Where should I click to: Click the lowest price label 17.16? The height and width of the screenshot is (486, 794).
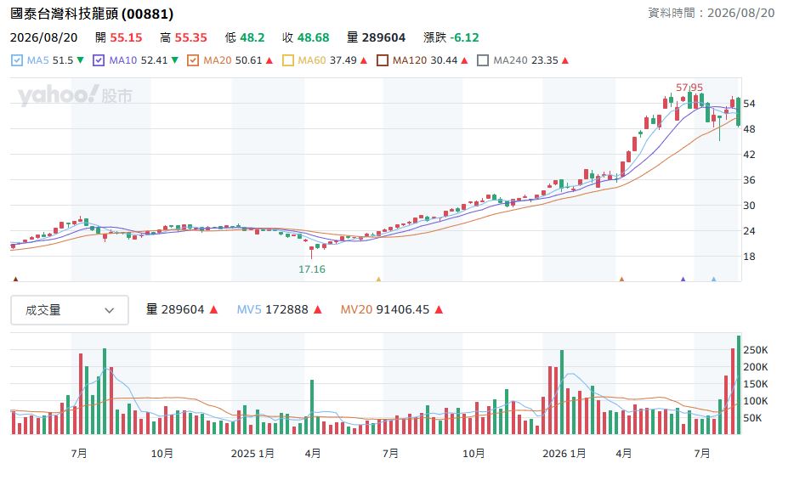tap(312, 269)
